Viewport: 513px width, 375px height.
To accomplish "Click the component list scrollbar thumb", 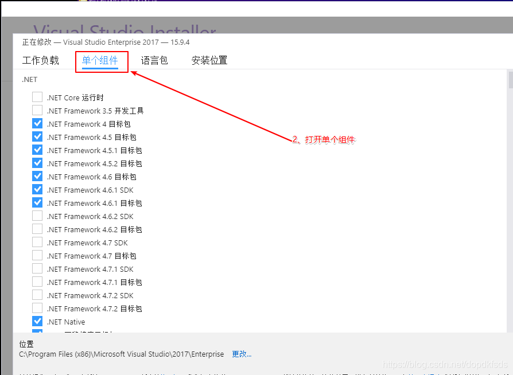I will click(x=511, y=80).
